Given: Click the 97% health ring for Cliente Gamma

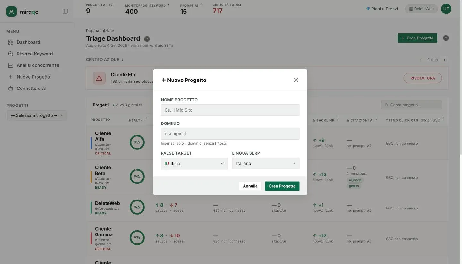Looking at the screenshot, I should tap(137, 238).
